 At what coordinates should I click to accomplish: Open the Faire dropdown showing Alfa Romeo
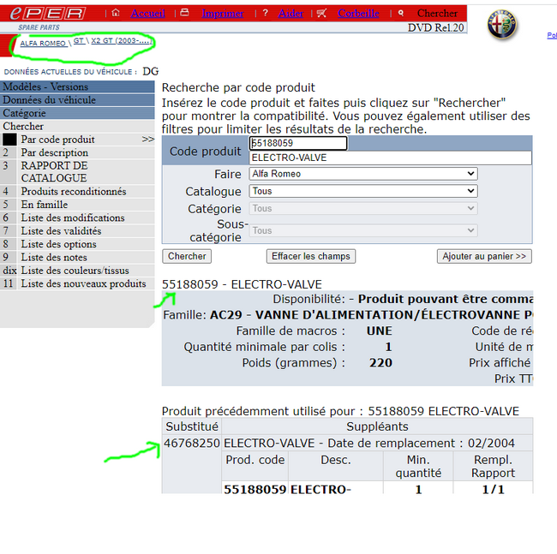362,174
